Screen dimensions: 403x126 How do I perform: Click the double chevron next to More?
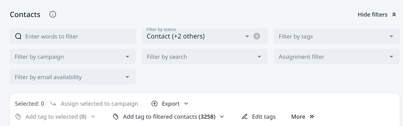click(x=312, y=117)
